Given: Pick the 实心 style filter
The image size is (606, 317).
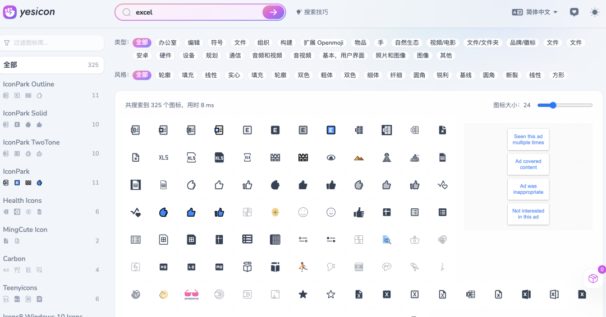Looking at the screenshot, I should [234, 75].
